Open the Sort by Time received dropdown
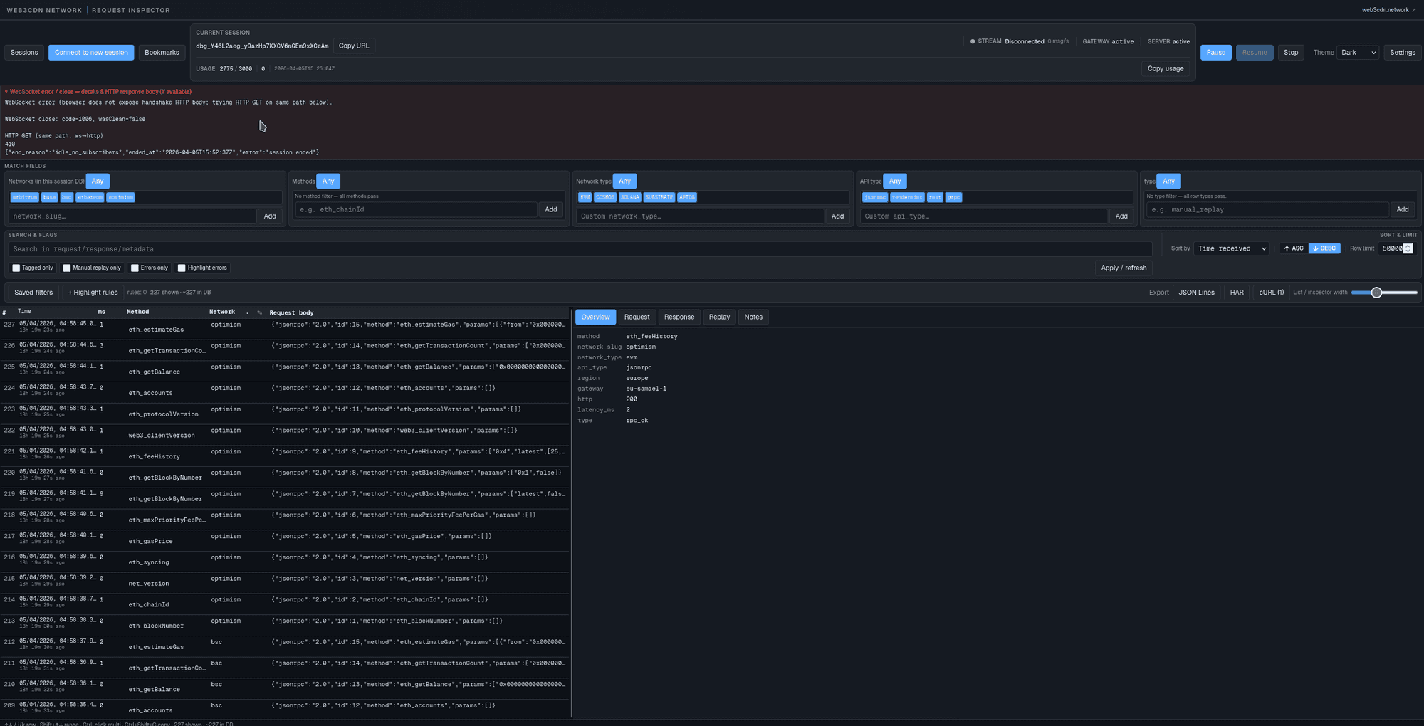1424x726 pixels. (x=1232, y=248)
